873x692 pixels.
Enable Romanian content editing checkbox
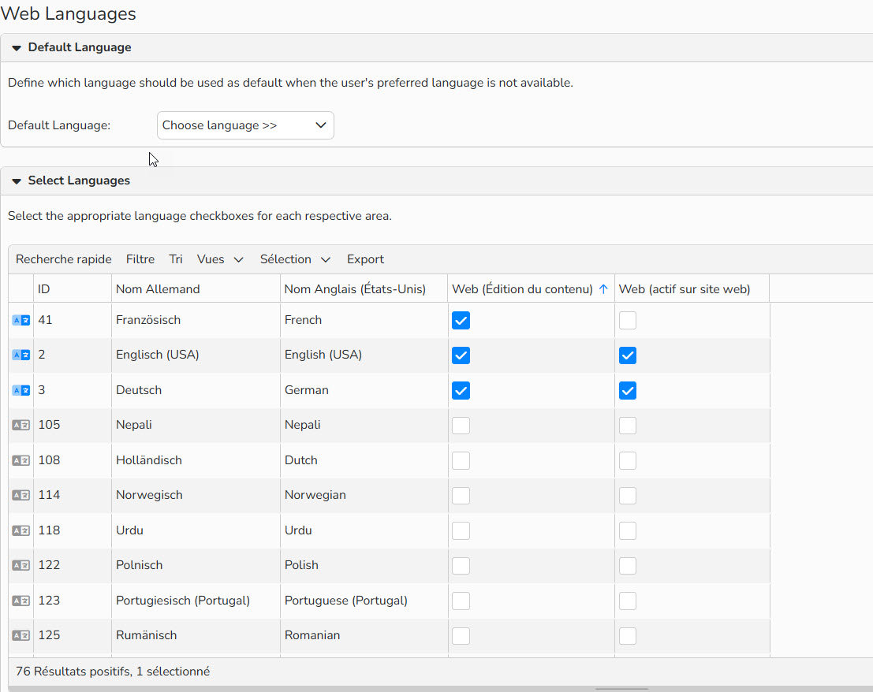(x=461, y=636)
